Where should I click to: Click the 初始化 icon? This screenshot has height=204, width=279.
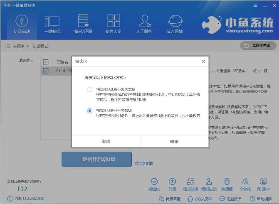tap(154, 182)
